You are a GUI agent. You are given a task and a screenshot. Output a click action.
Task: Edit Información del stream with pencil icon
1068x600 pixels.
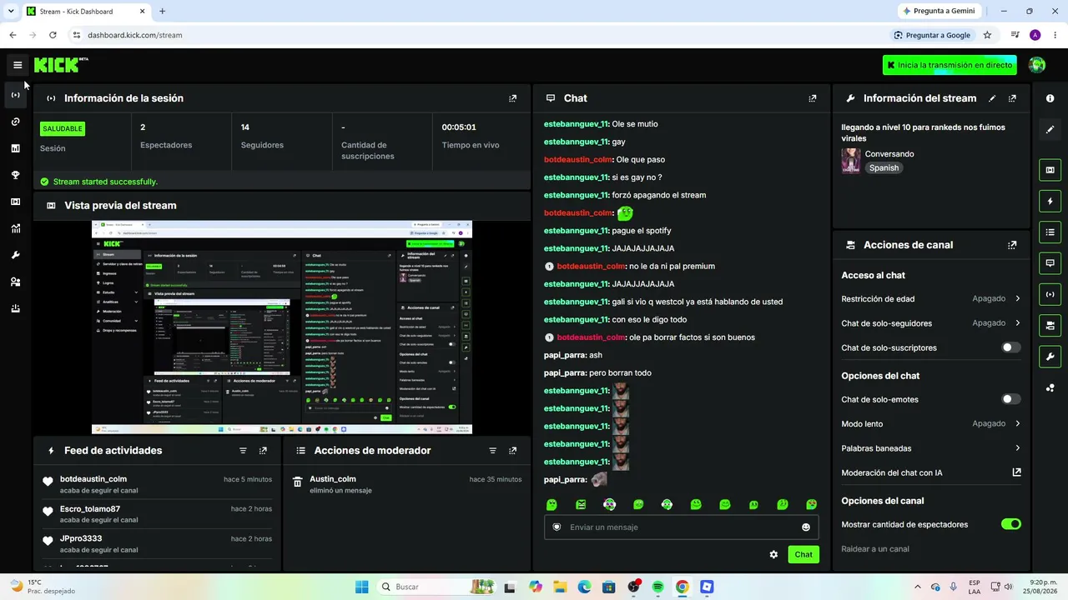tap(992, 98)
